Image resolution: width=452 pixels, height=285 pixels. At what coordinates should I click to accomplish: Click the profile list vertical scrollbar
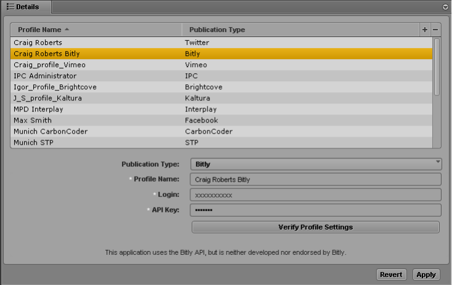click(437, 66)
